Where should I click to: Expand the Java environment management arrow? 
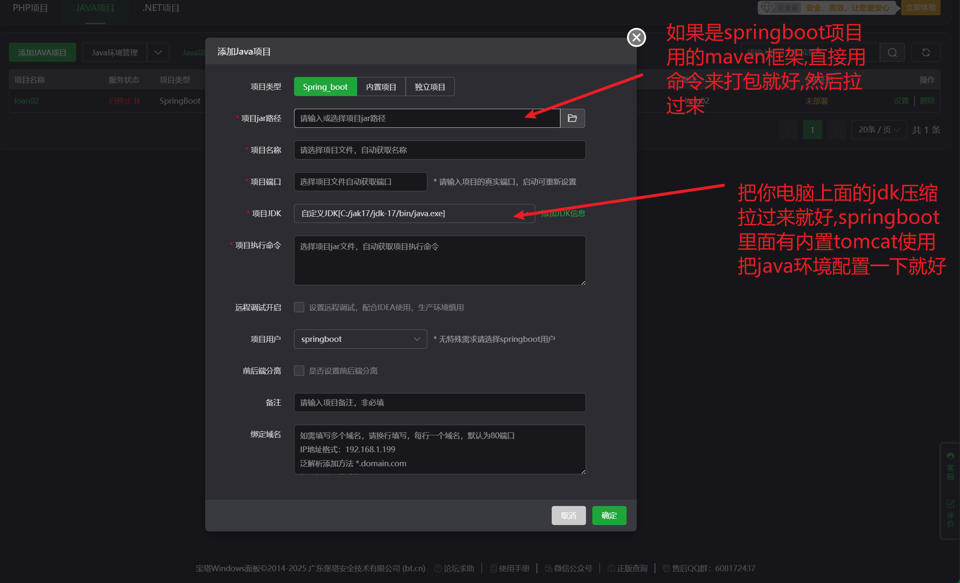[158, 52]
